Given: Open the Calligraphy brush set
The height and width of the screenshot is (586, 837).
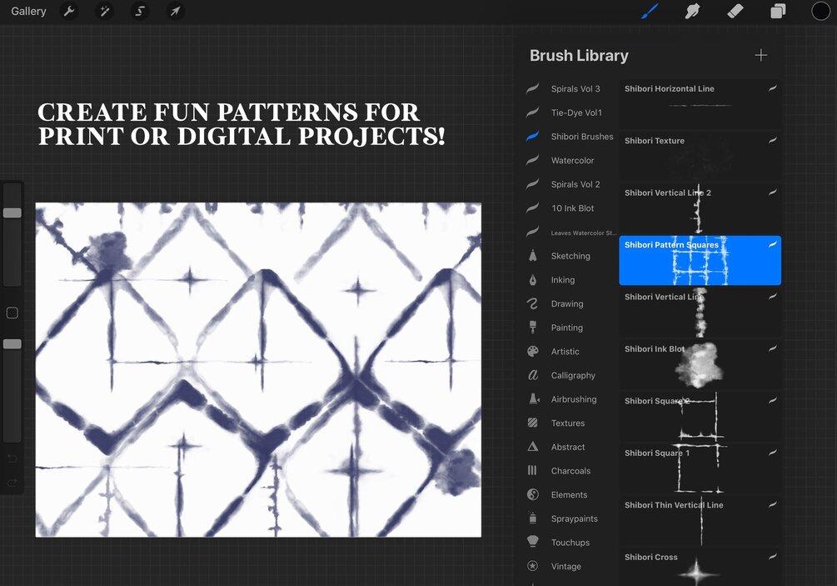Looking at the screenshot, I should point(571,376).
